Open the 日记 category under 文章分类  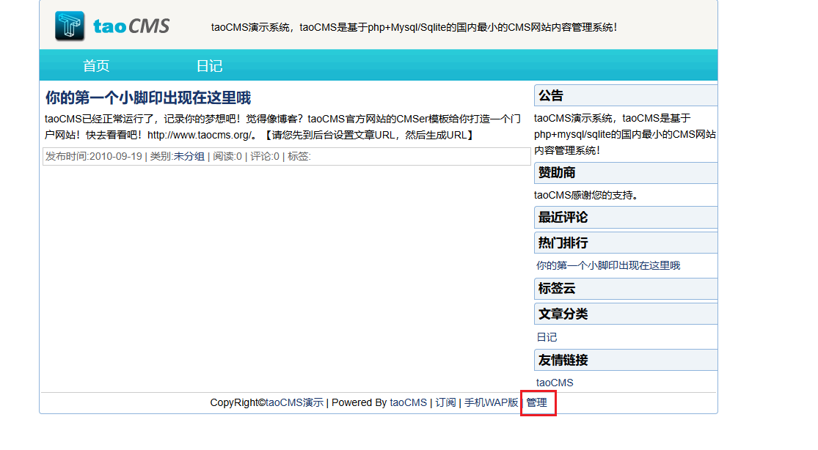(547, 337)
